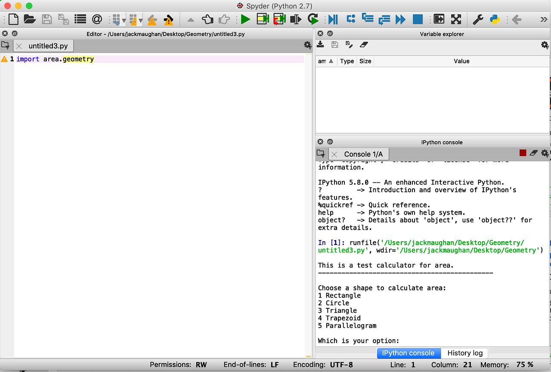The image size is (551, 372).
Task: Click the Console 1/A label
Action: 364,154
